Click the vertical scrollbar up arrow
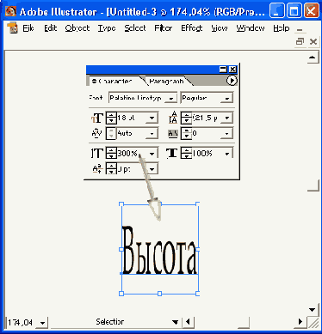The height and width of the screenshot is (334, 322). (312, 58)
